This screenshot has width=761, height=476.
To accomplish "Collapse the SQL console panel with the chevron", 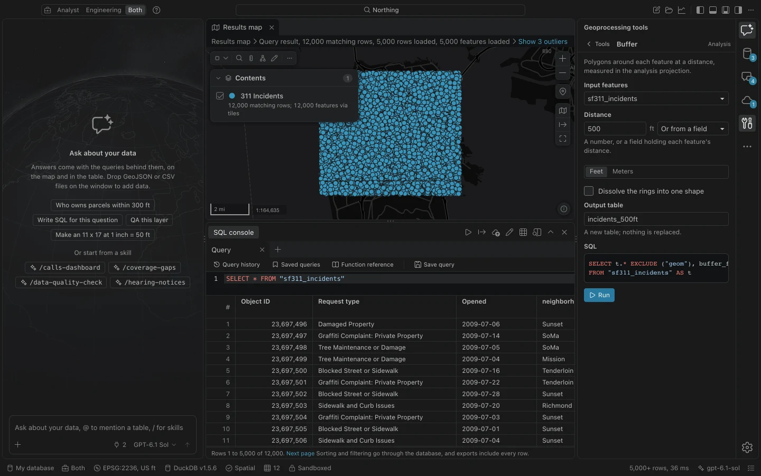I will 551,232.
